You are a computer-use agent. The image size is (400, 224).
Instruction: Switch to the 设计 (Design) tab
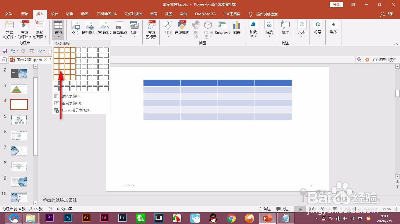(55, 14)
